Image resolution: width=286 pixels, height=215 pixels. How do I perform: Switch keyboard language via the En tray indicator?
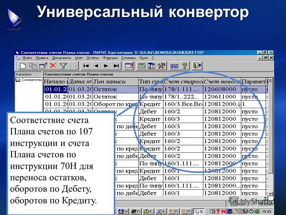coord(229,211)
